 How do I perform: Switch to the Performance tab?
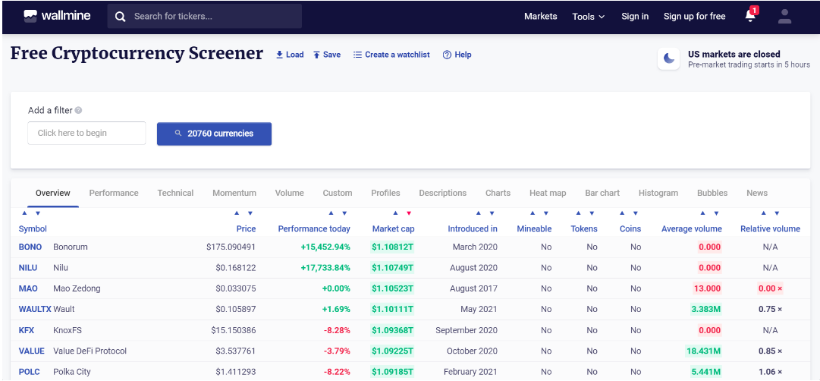pyautogui.click(x=114, y=193)
